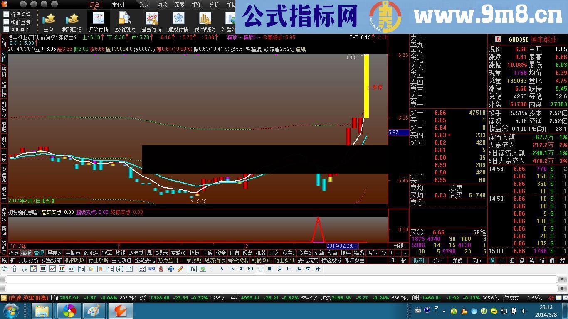Open the 功能 menu
This screenshot has height=319, width=568.
(x=162, y=5)
